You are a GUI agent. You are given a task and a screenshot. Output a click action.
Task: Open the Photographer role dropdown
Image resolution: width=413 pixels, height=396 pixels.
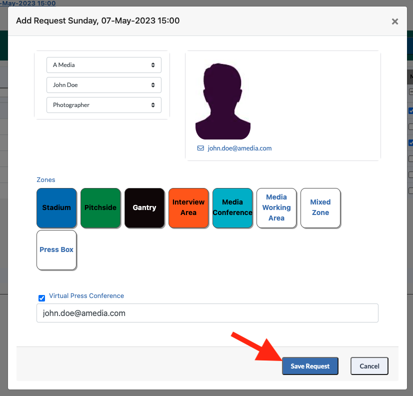click(x=104, y=105)
